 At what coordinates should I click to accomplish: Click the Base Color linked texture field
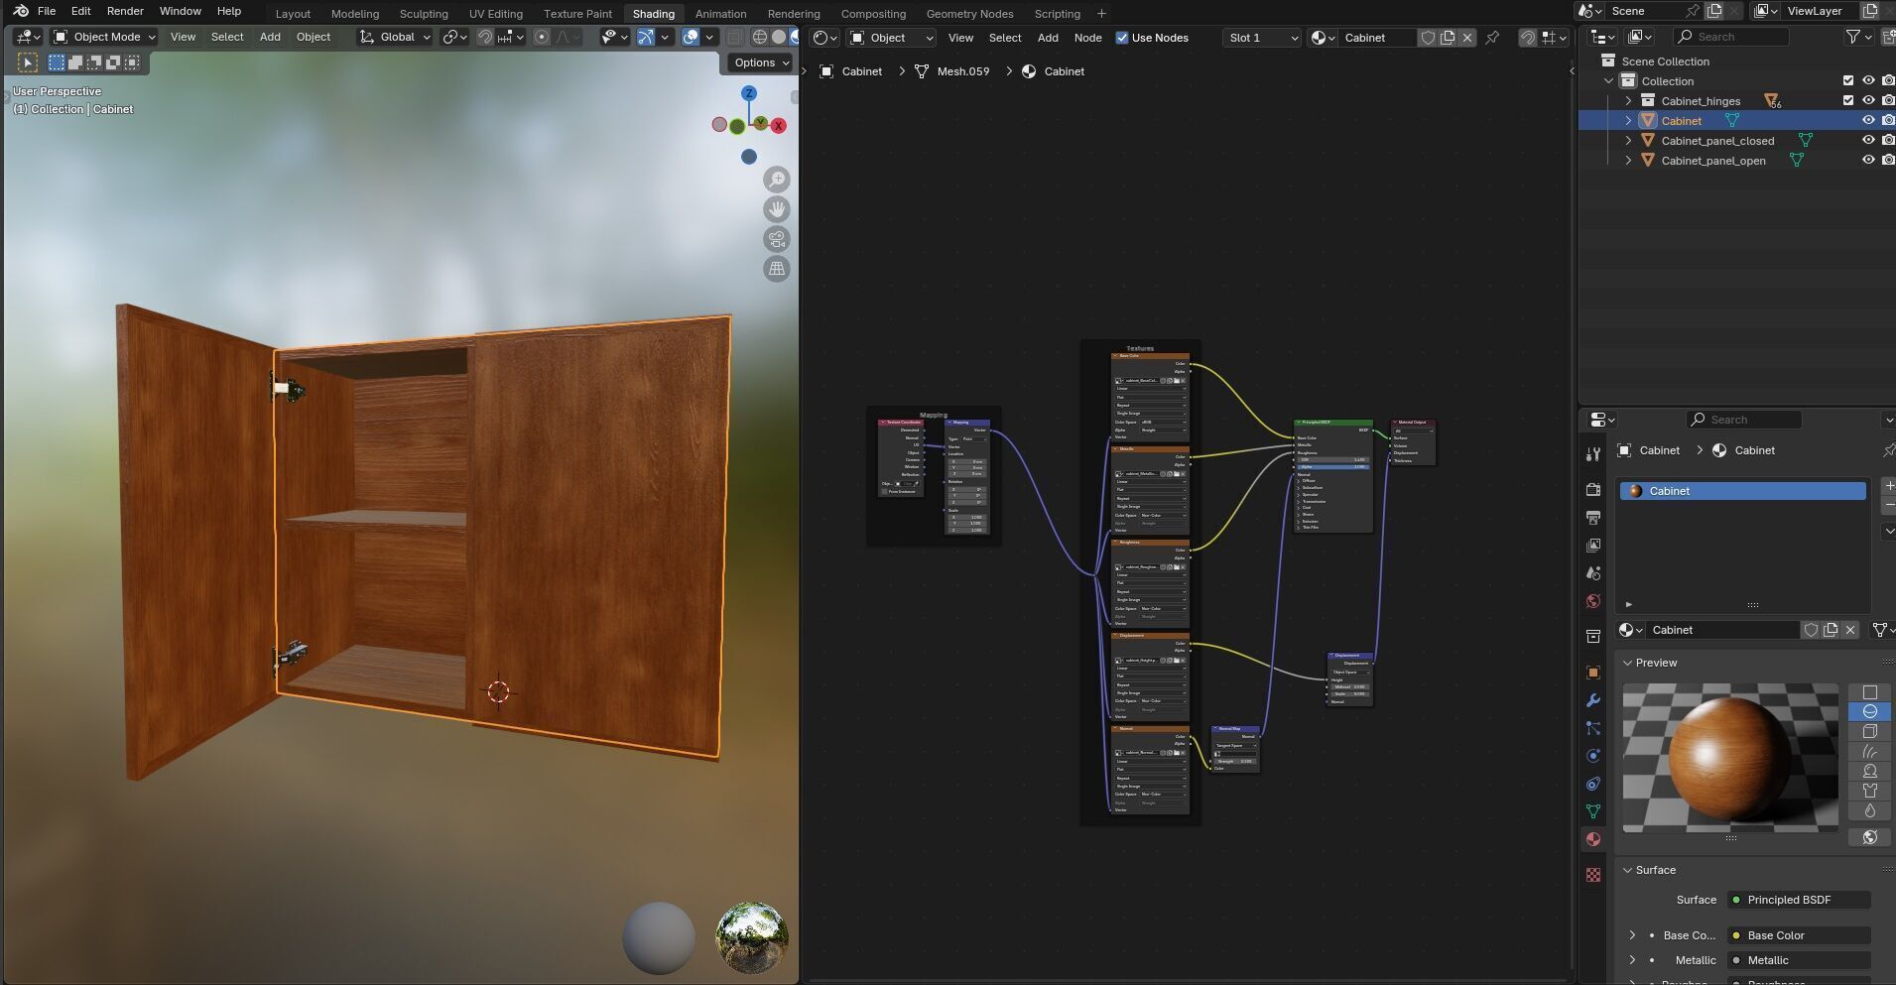point(1799,935)
